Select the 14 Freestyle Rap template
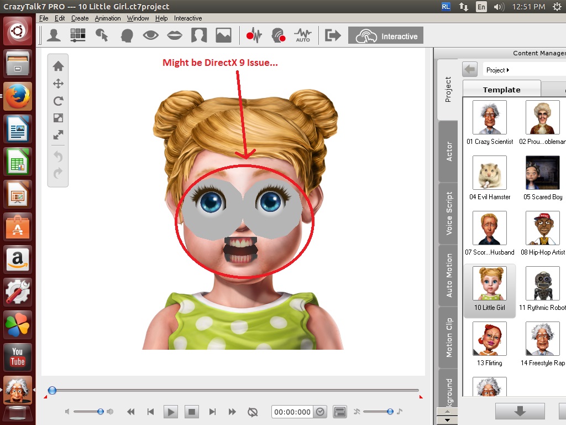Image resolution: width=566 pixels, height=425 pixels. [x=543, y=344]
